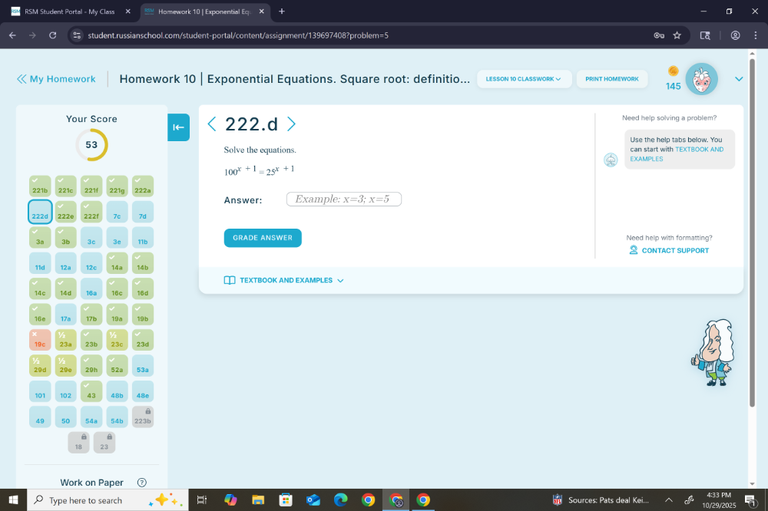Open a new browser tab
The height and width of the screenshot is (511, 768).
tap(282, 12)
